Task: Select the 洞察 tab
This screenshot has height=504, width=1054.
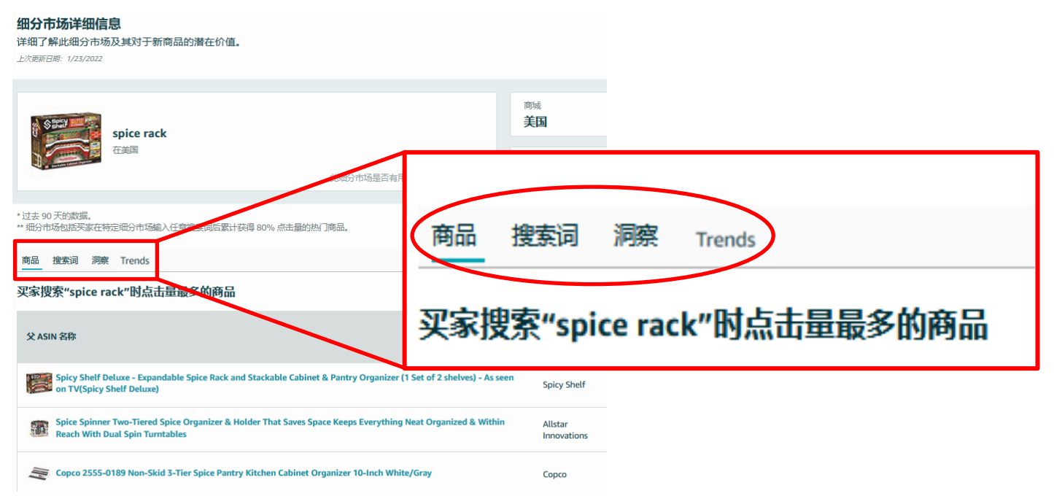Action: click(100, 260)
